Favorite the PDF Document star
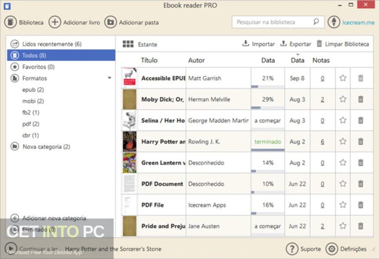Viewport: 380px width, 259px height. click(343, 183)
